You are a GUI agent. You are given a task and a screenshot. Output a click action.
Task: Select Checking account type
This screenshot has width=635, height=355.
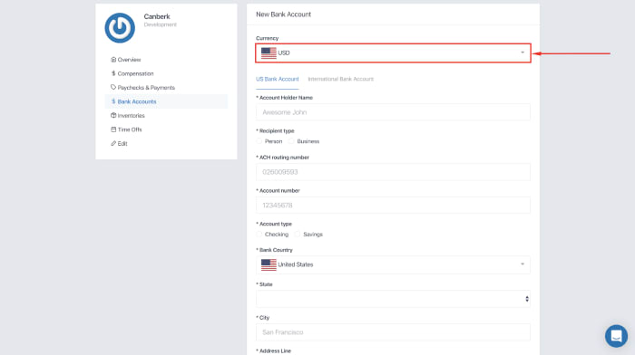click(x=259, y=235)
